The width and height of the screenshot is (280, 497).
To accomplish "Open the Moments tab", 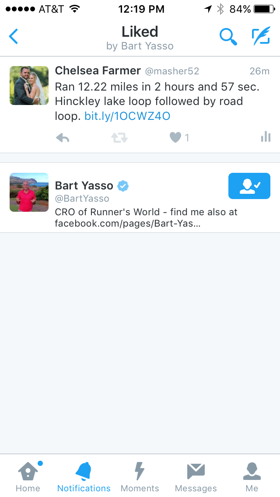I will click(x=140, y=476).
